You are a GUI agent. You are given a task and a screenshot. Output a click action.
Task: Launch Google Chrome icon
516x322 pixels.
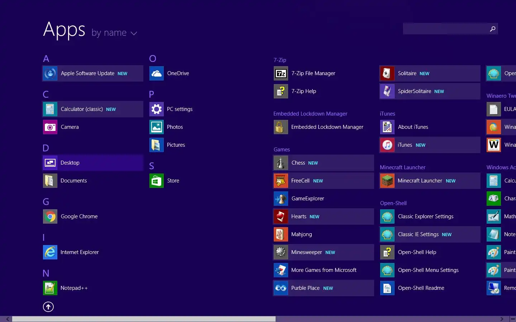click(50, 216)
